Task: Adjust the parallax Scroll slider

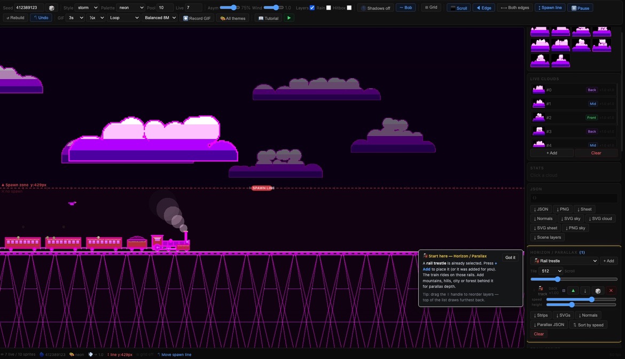Action: (x=574, y=279)
